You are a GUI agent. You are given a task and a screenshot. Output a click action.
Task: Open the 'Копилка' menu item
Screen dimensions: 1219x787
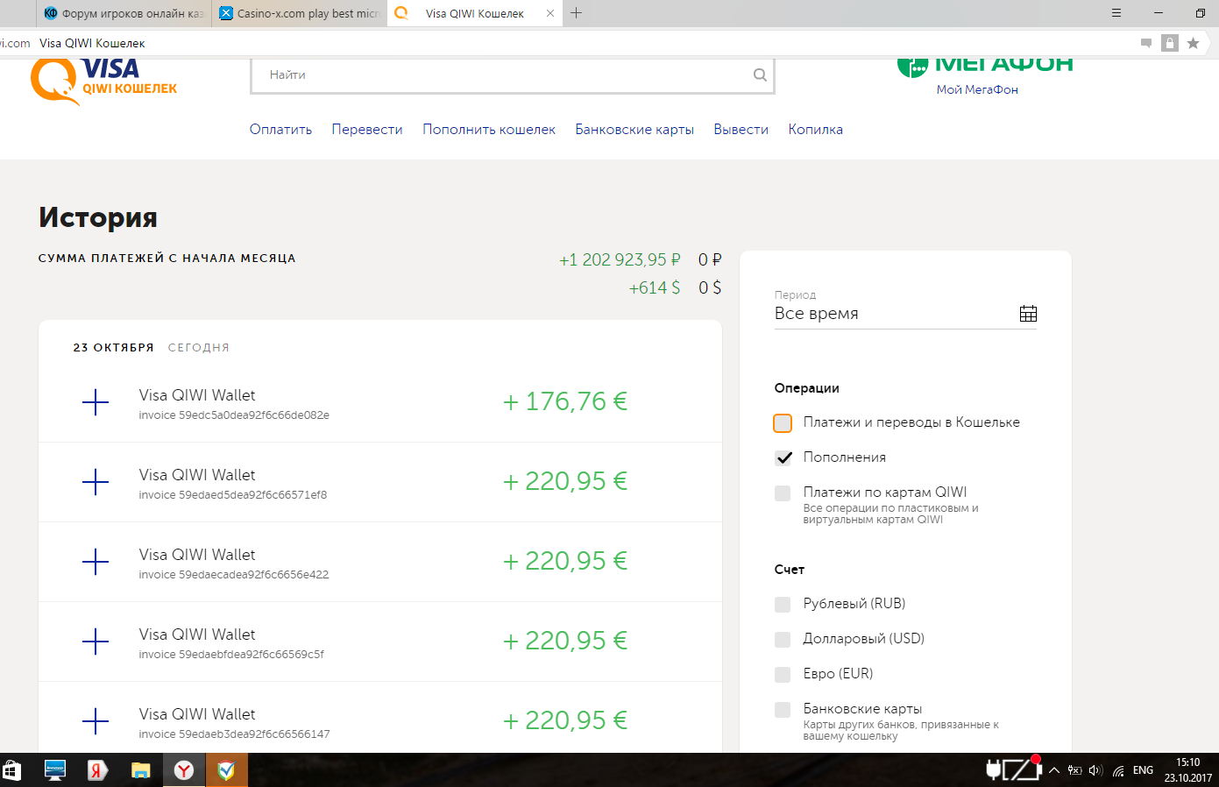point(815,130)
